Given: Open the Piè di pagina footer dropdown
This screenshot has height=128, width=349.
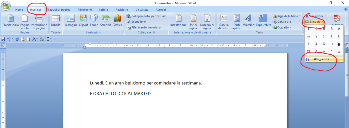Looking at the screenshot, I should 194,22.
